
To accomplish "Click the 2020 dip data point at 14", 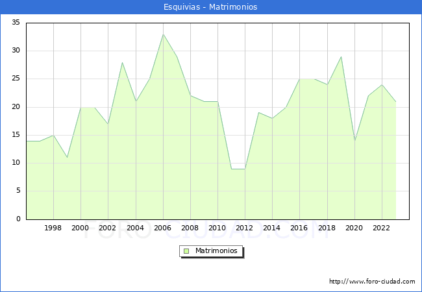I will pyautogui.click(x=354, y=141).
